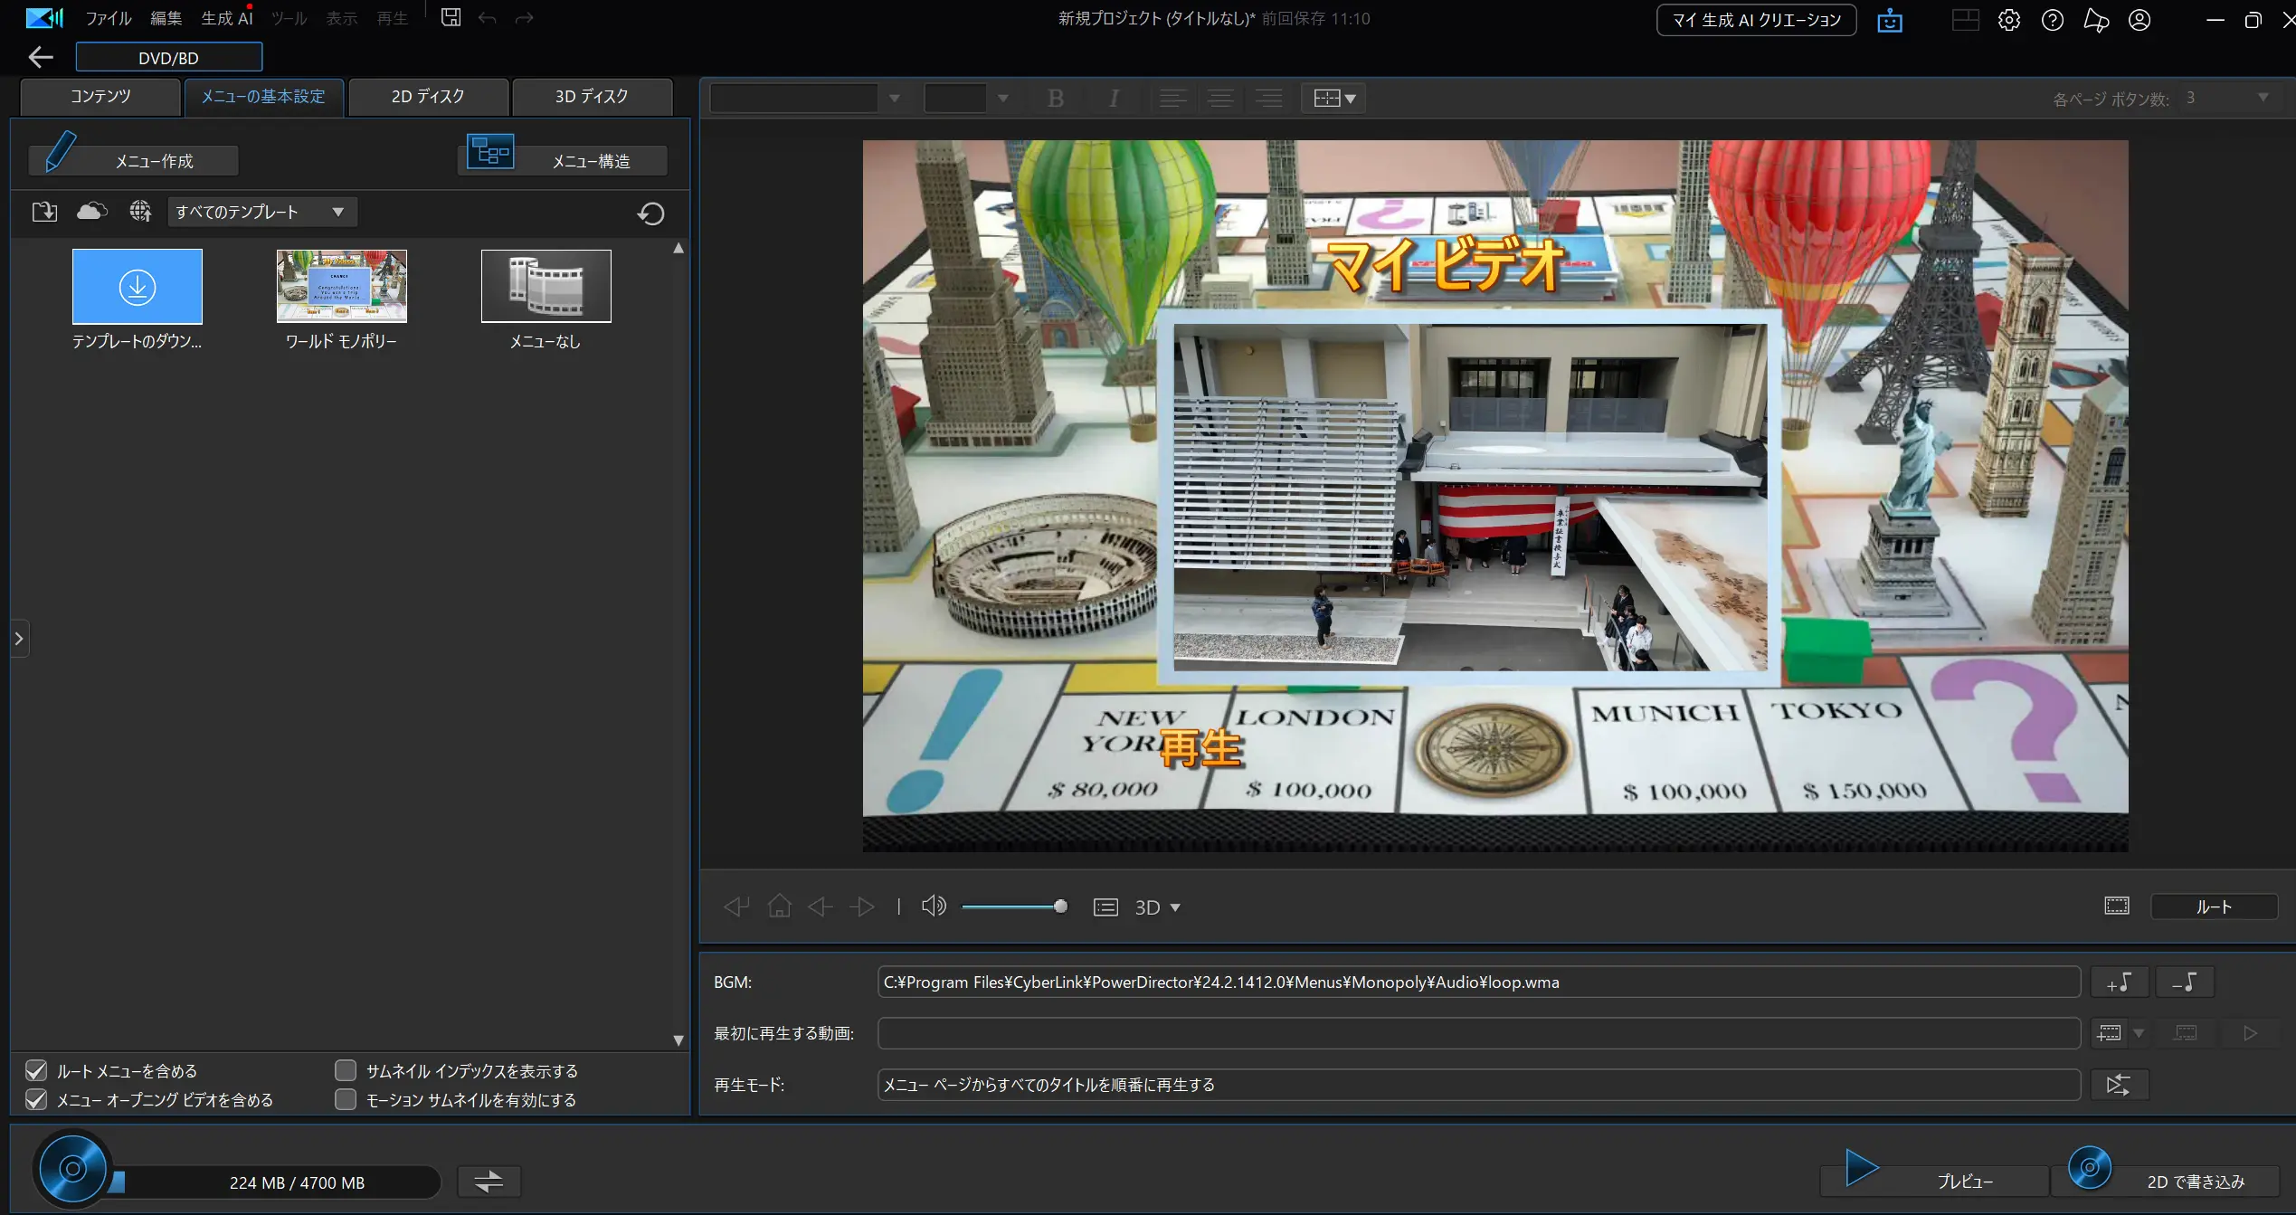Click the play-with-cursor tutorial icon
Image resolution: width=2296 pixels, height=1215 pixels.
click(x=2096, y=20)
